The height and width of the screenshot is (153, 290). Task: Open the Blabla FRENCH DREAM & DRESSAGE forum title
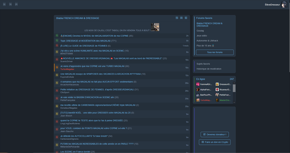(x=78, y=18)
